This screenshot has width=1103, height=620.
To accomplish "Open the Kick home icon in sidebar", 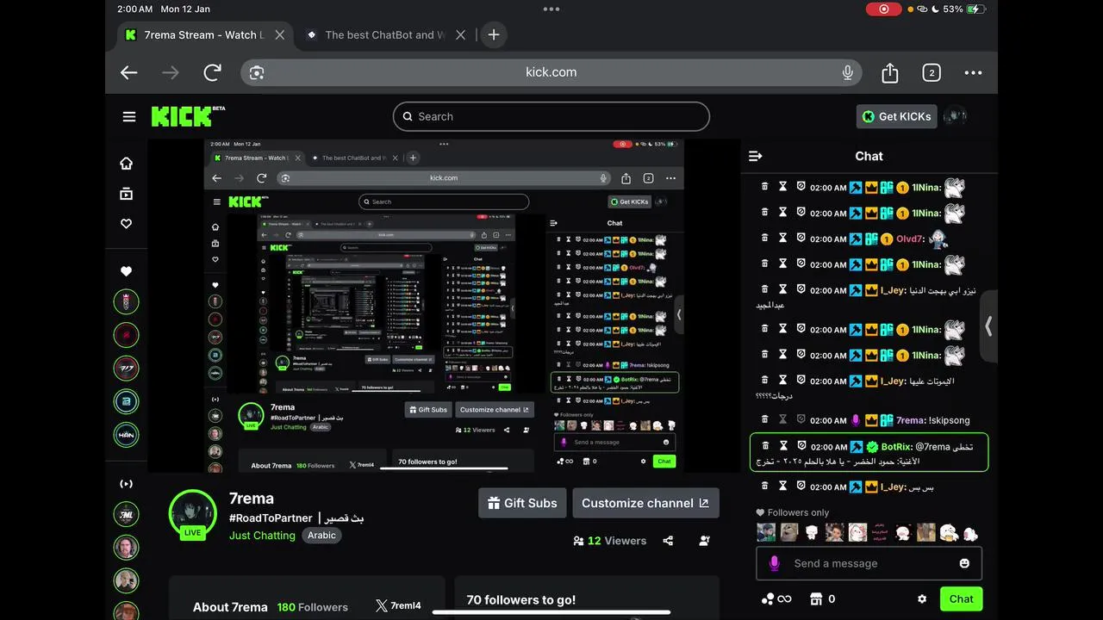I will 126,164.
